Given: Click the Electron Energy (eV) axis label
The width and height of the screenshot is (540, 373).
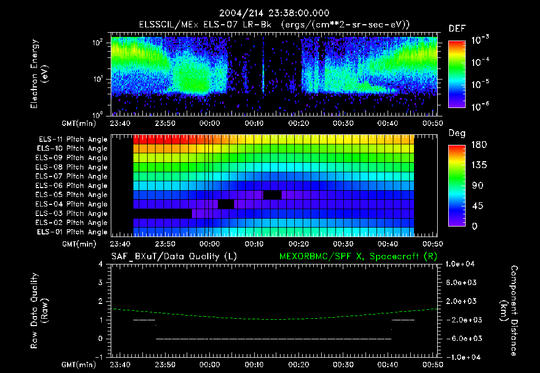Looking at the screenshot, I should tap(39, 74).
